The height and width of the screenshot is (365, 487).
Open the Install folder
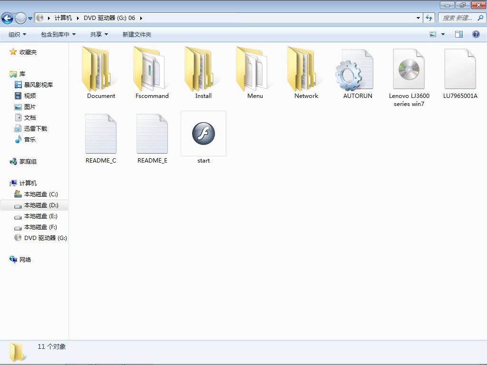[x=203, y=73]
